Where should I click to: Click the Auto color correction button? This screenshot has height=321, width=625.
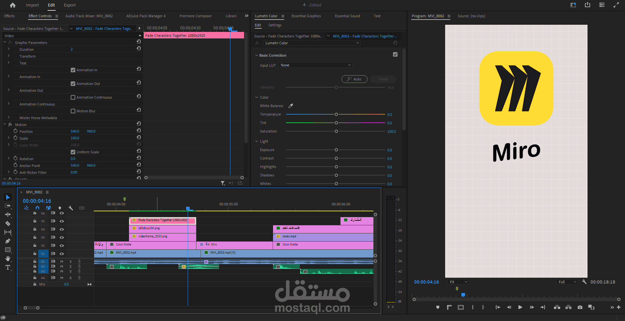pos(354,79)
